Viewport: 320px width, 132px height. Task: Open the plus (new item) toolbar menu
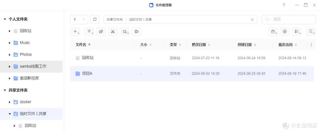(75, 32)
